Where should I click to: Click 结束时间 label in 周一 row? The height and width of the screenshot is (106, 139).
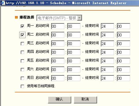(x=92, y=26)
